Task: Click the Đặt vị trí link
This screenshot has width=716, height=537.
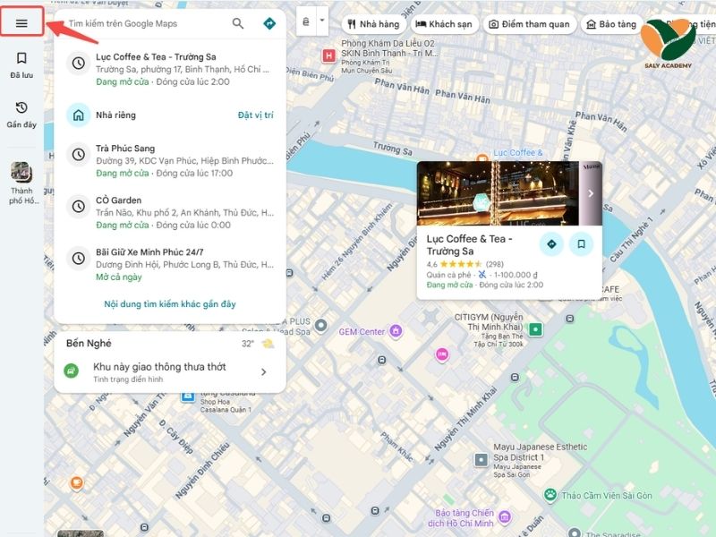Action: point(255,115)
